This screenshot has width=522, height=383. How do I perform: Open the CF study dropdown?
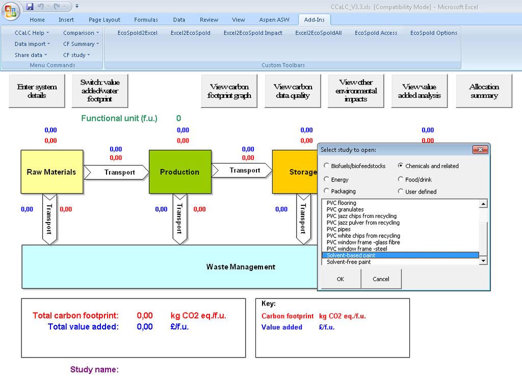(x=76, y=55)
